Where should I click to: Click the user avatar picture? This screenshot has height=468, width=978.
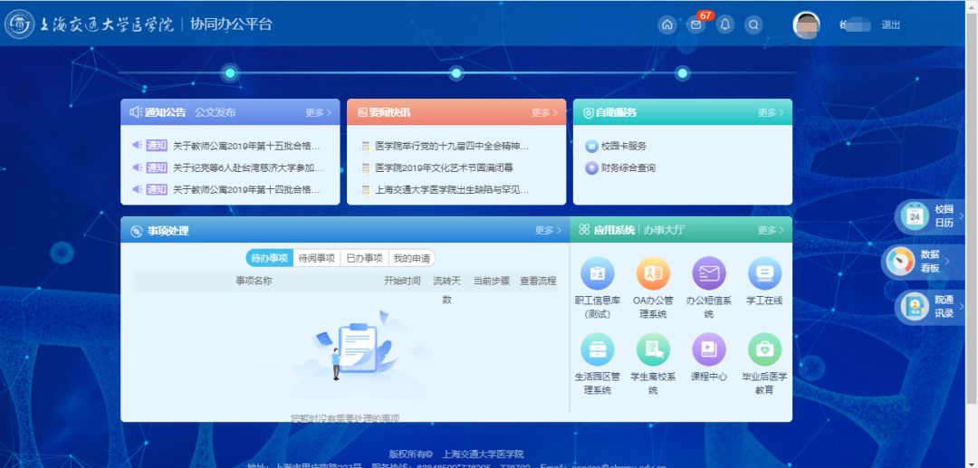click(806, 25)
